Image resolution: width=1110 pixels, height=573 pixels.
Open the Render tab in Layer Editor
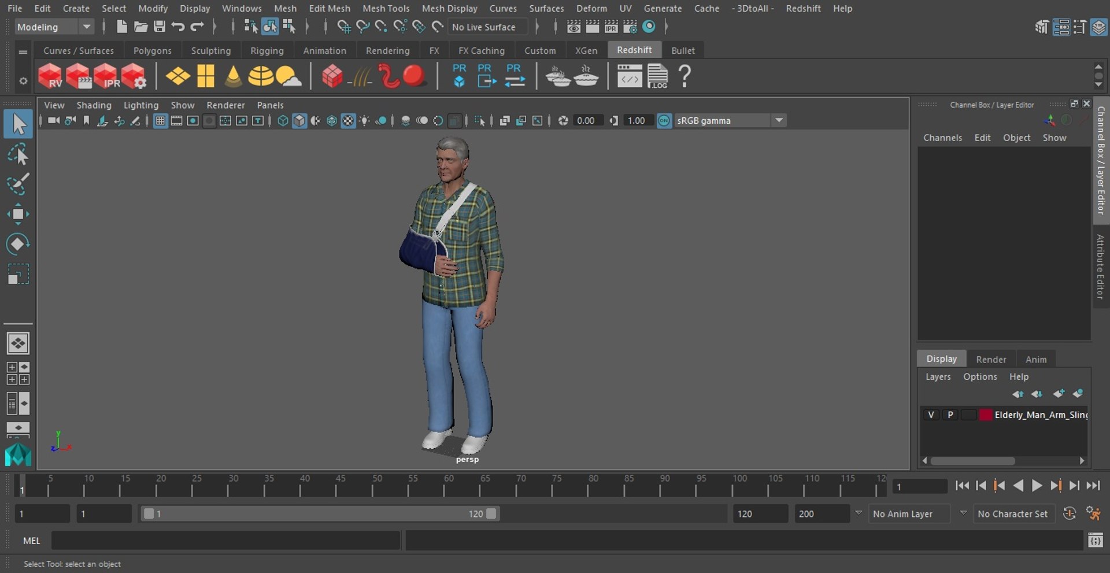991,359
